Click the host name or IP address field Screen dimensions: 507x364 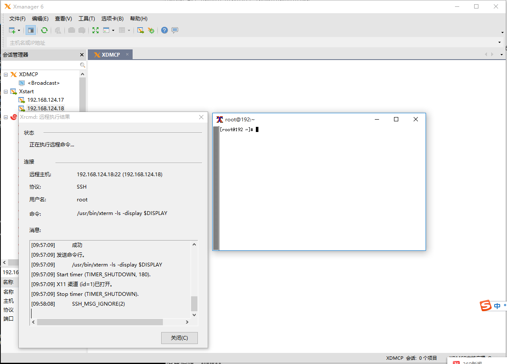point(252,43)
